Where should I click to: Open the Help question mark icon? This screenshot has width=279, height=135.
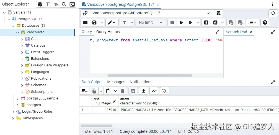point(265,23)
